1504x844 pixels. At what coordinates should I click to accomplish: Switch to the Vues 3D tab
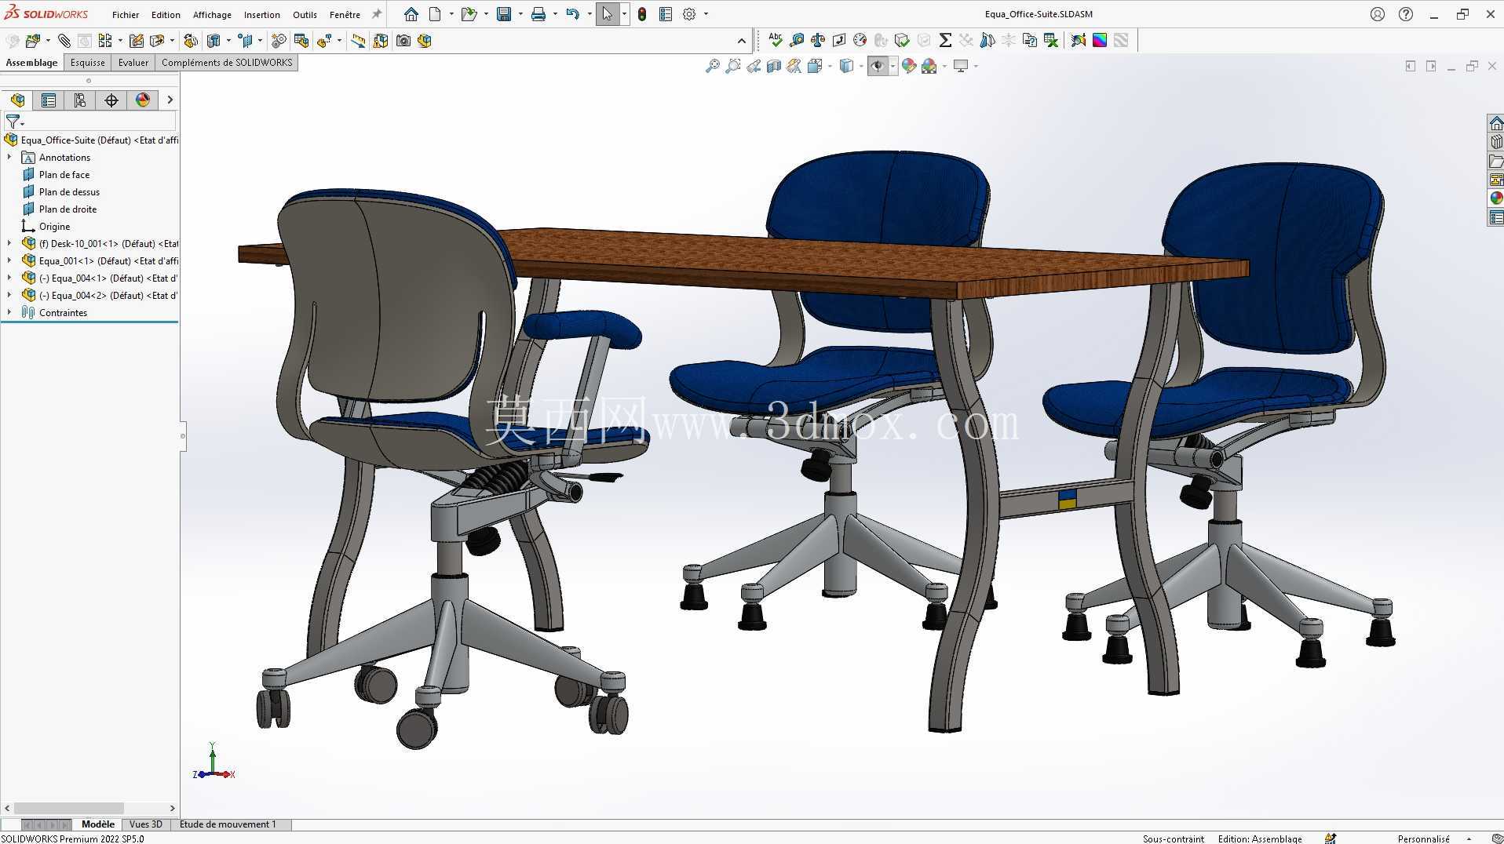tap(145, 824)
